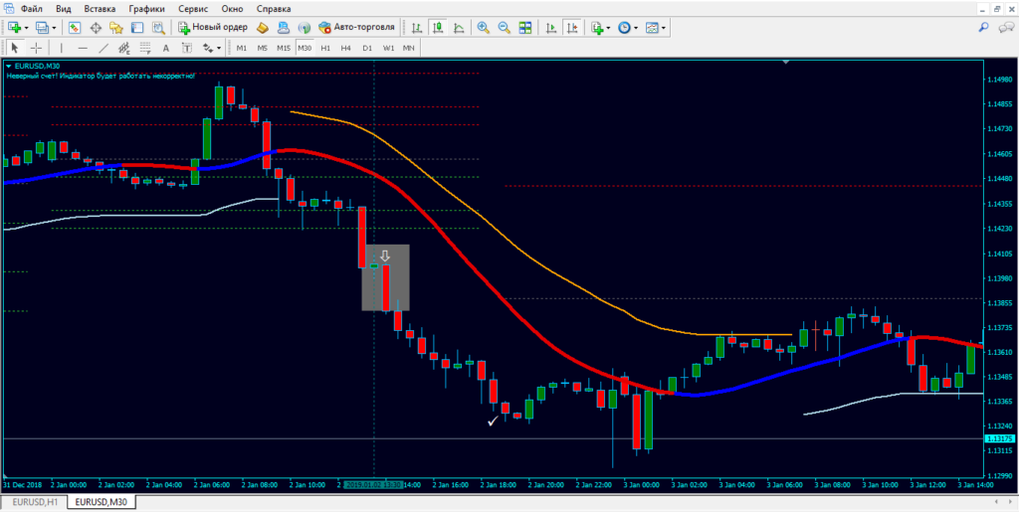Screen dimensions: 1019x512
Task: Set timeframe to H4
Action: click(x=345, y=47)
